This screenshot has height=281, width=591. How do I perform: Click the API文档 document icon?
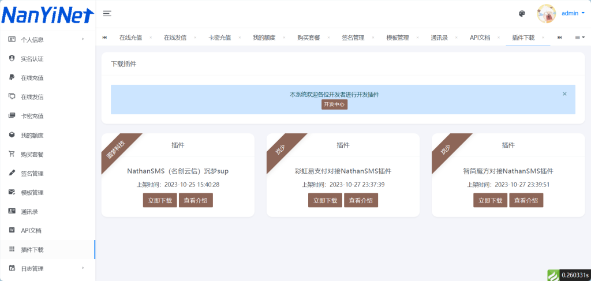click(12, 230)
